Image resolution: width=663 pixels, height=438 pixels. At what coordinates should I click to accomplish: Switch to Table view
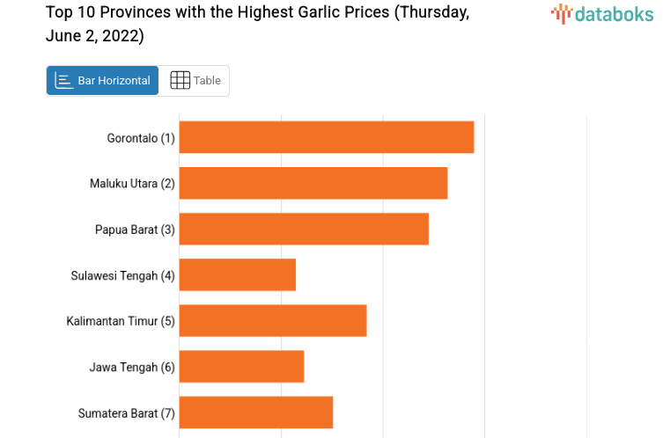pos(195,80)
